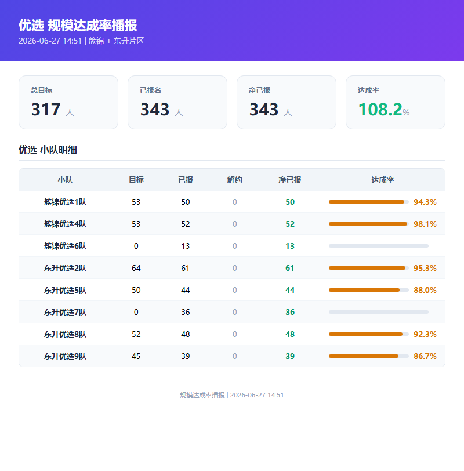Click 目标 value 64 for 东升优选2队
Image resolution: width=464 pixels, height=471 pixels.
tap(136, 268)
